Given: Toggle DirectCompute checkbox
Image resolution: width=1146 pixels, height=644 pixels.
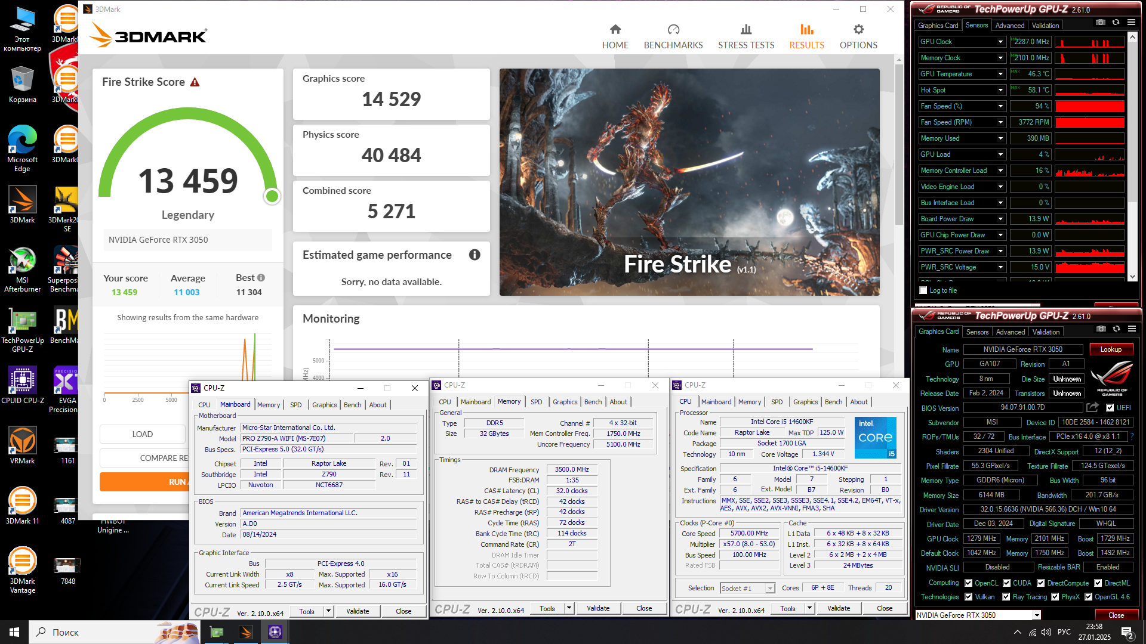Looking at the screenshot, I should [x=1041, y=583].
